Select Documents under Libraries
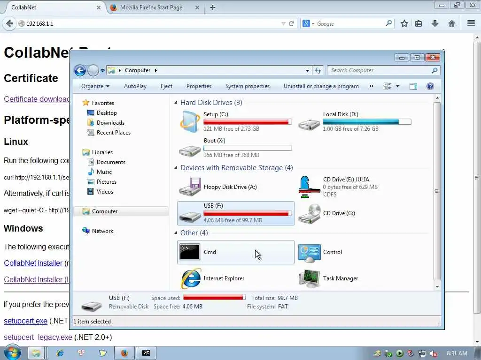Image resolution: width=481 pixels, height=360 pixels. click(111, 162)
